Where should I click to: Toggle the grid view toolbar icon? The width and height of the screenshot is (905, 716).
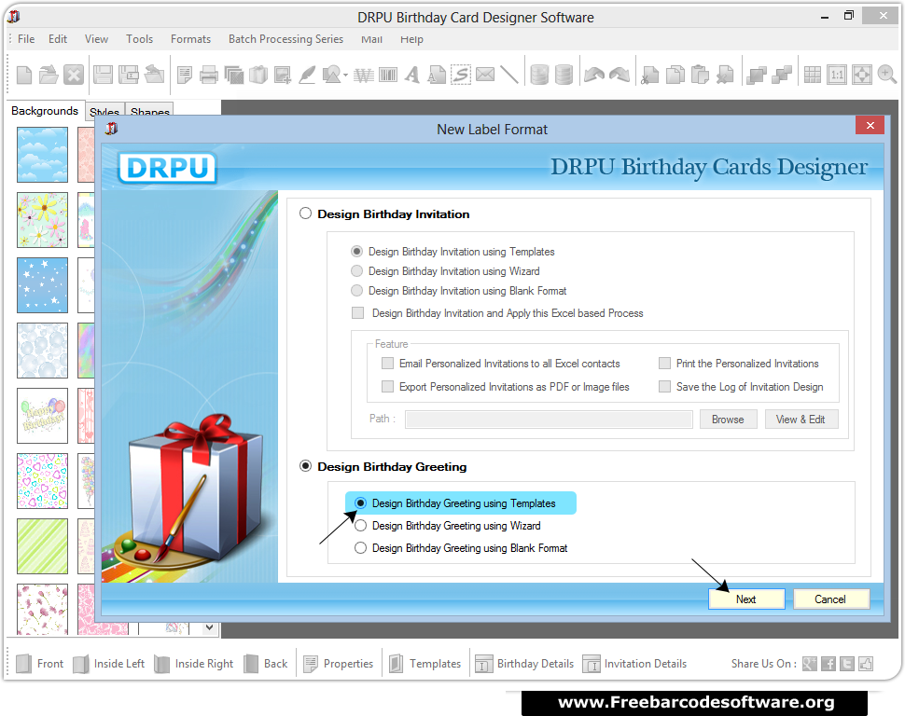coord(813,75)
